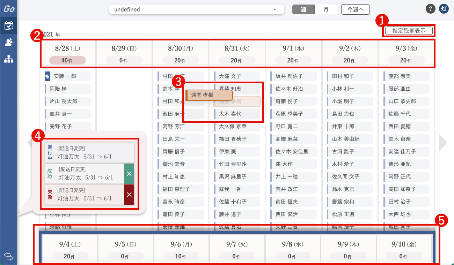The image size is (454, 265).
Task: Select customer 片山 朔太郎
Action: click(x=68, y=101)
